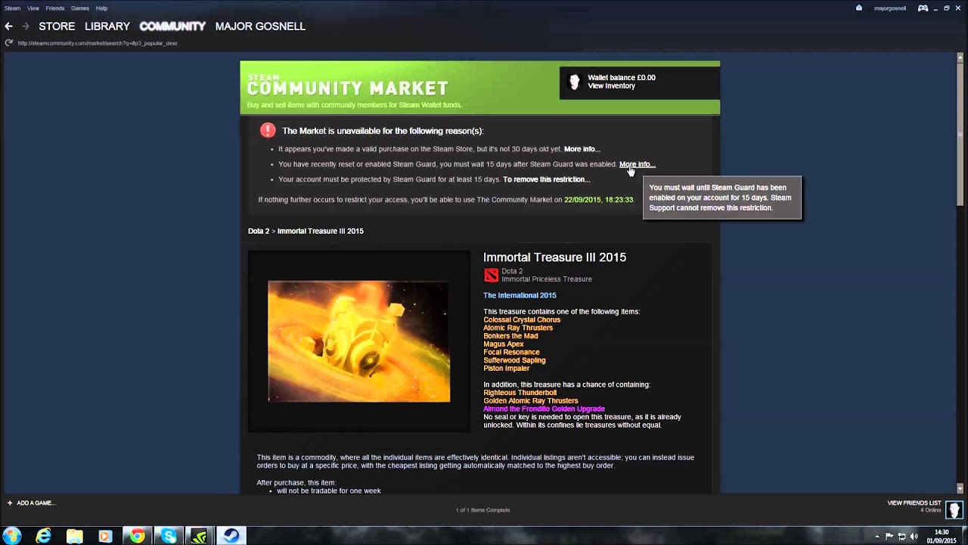
Task: Open the Steam menu
Action: pos(12,8)
